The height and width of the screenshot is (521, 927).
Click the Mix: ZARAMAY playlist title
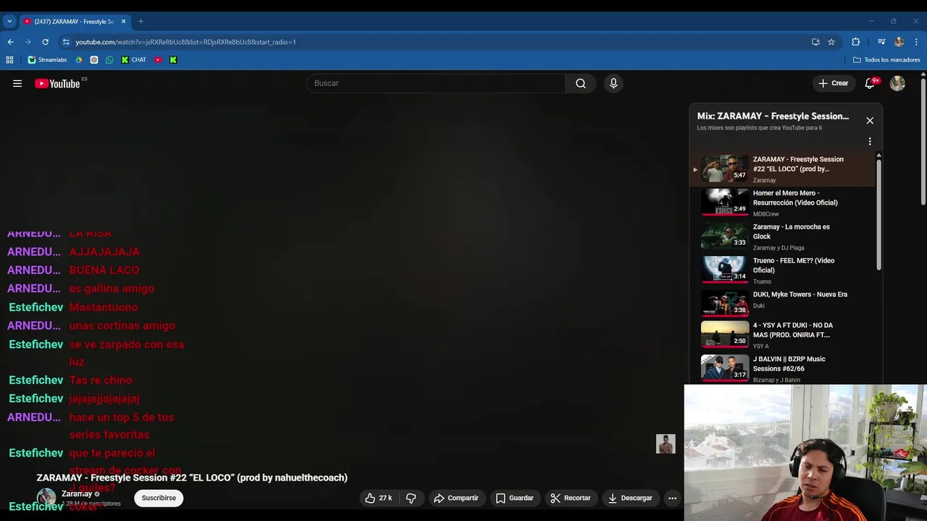click(x=773, y=116)
